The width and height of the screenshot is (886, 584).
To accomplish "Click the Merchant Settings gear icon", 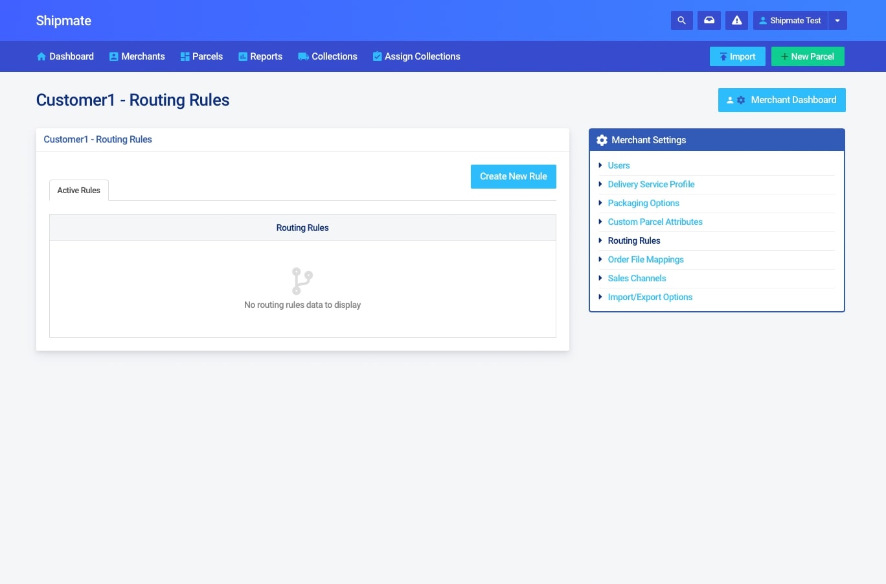I will point(602,140).
